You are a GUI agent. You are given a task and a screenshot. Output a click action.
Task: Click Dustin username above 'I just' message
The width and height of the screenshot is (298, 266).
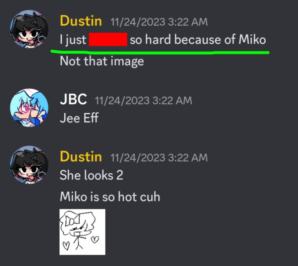click(x=81, y=21)
